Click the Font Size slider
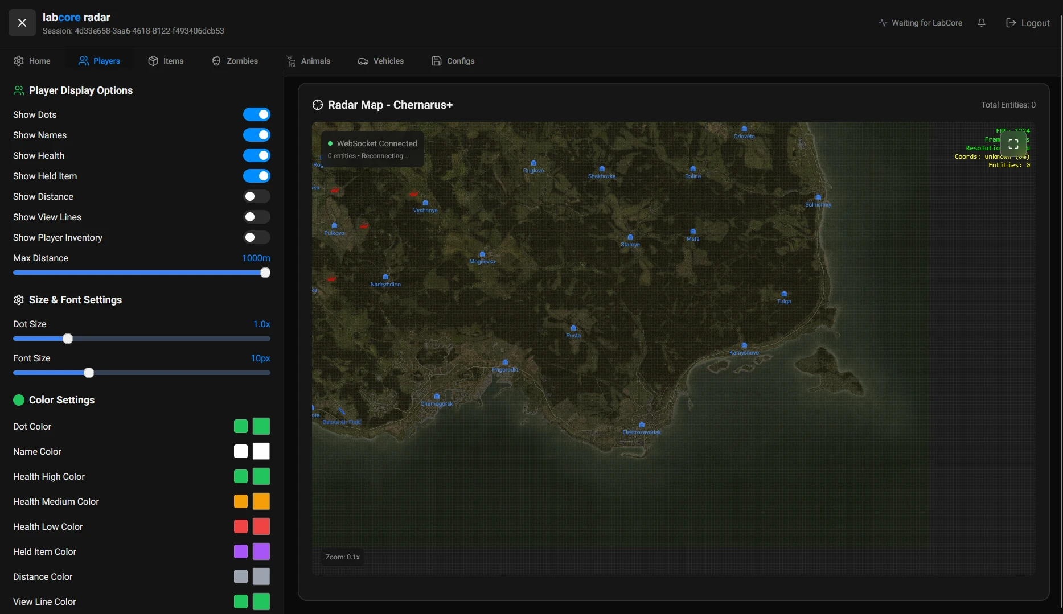1063x614 pixels. click(x=142, y=373)
